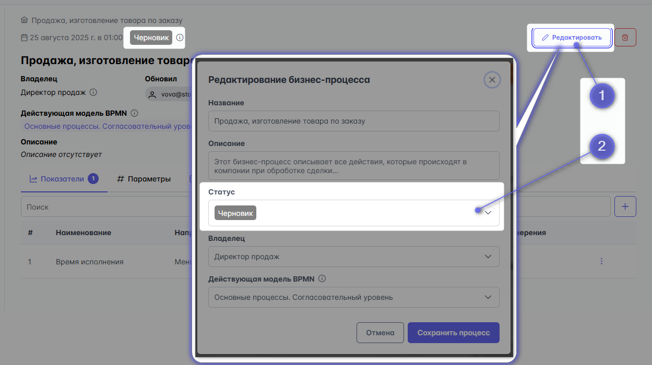Expand the Статус dropdown

[488, 213]
